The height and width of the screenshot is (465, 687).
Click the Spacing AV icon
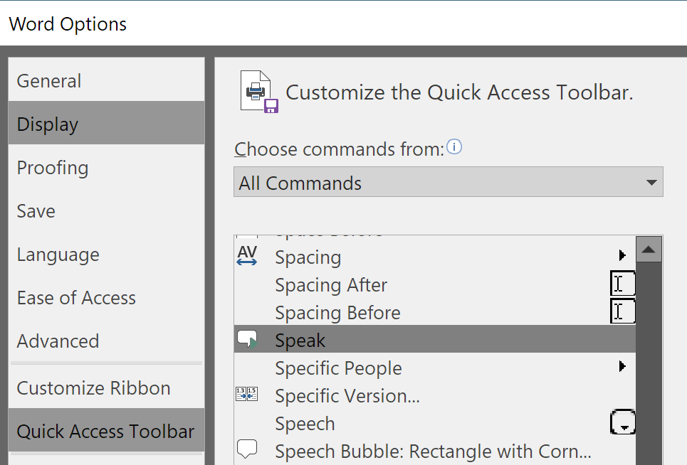pos(247,257)
